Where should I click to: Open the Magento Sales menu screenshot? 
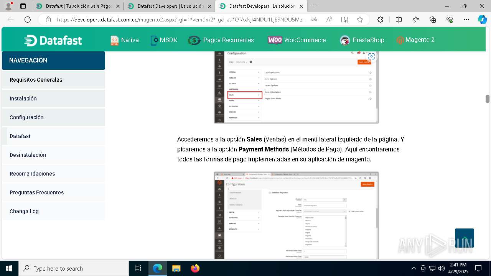point(296,87)
